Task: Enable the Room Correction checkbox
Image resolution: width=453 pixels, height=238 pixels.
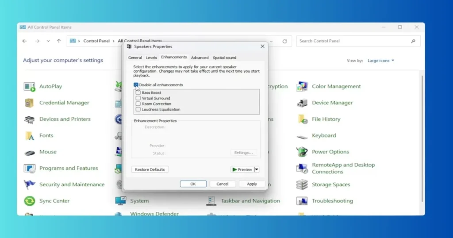Action: click(x=138, y=104)
